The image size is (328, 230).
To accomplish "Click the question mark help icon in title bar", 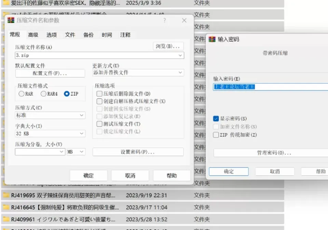I will tap(165, 20).
